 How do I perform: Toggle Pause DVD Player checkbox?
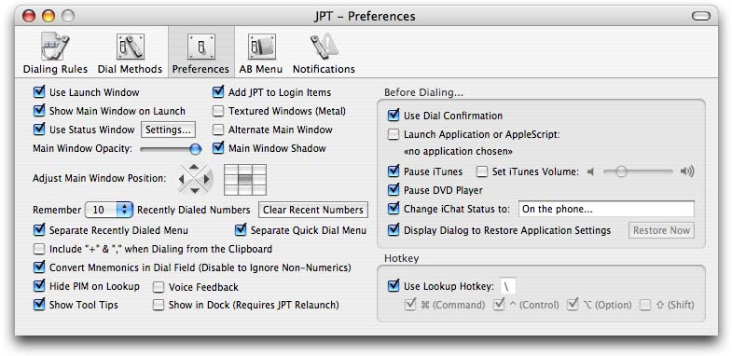394,189
